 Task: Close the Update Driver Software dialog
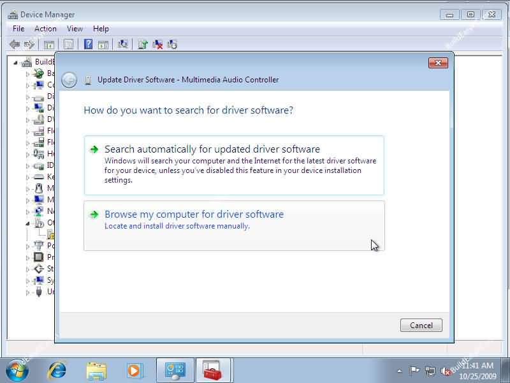point(438,63)
